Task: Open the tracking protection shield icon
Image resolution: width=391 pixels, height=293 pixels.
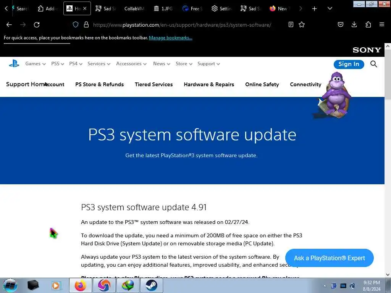Action: coord(76,24)
